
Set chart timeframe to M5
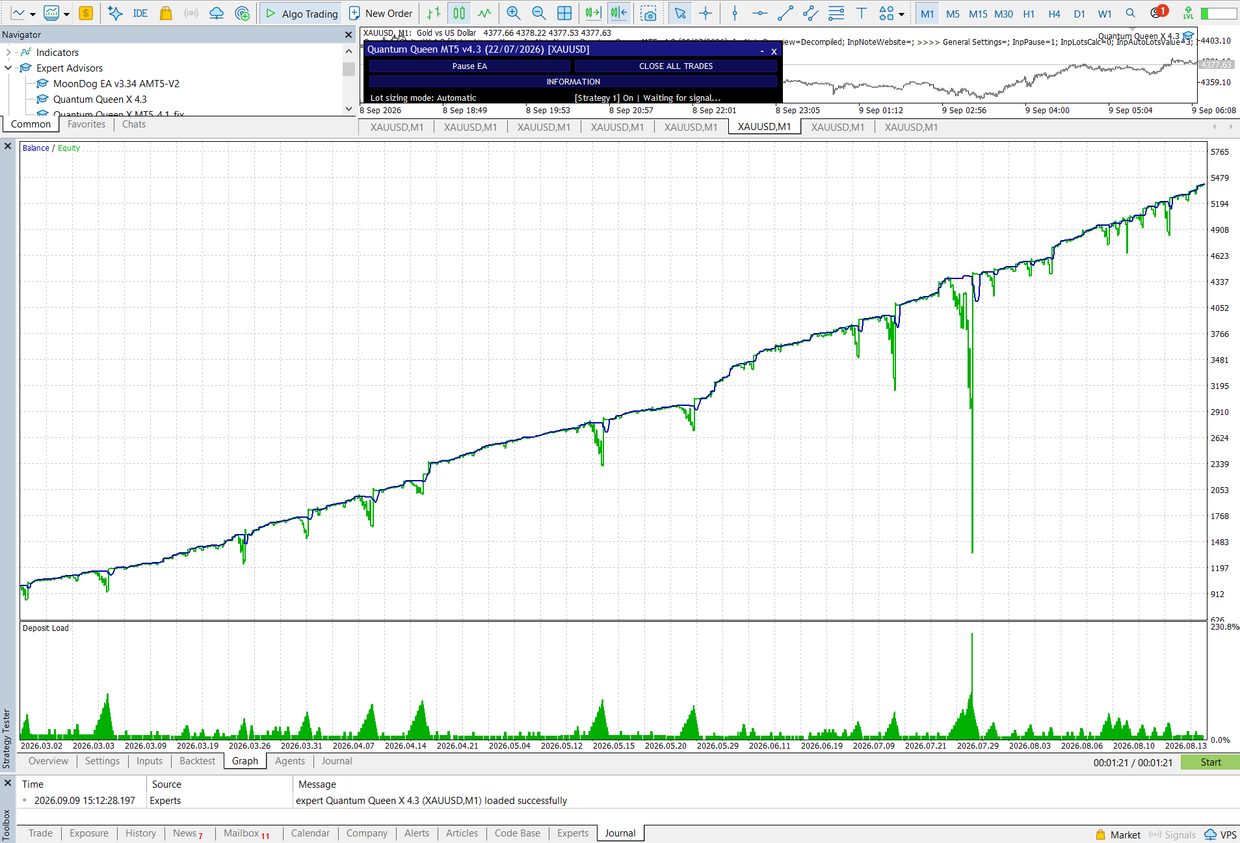(953, 14)
